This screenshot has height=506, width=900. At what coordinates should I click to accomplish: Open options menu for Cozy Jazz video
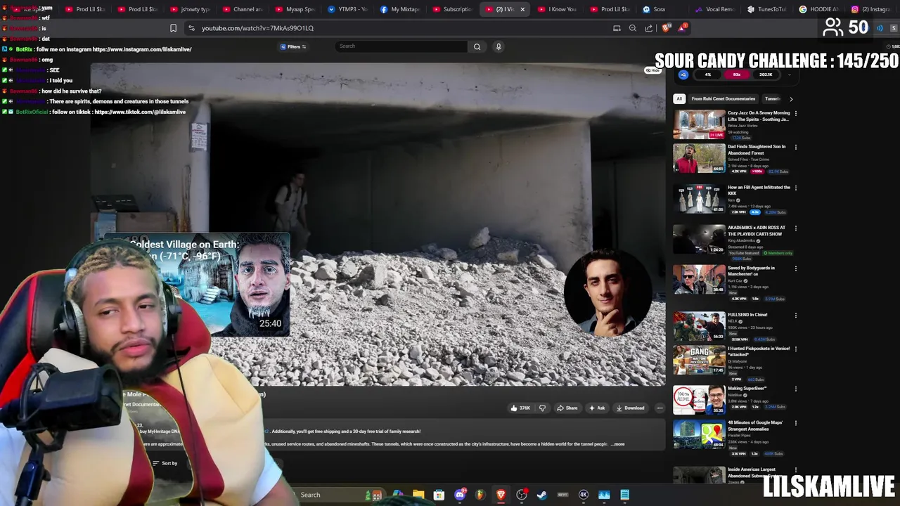795,113
